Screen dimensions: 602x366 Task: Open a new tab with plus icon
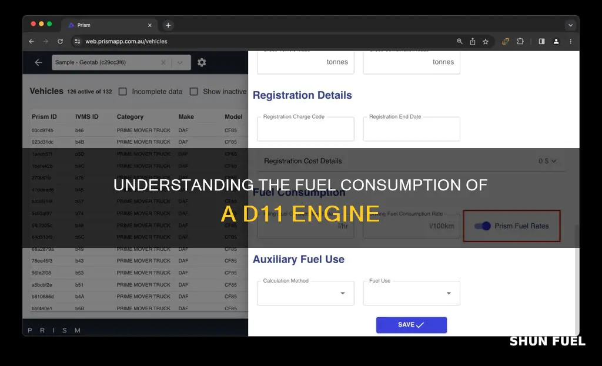click(168, 25)
